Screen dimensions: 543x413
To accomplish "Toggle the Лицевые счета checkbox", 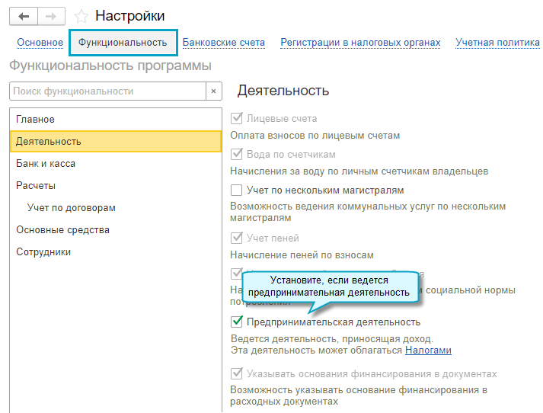I will click(x=237, y=119).
